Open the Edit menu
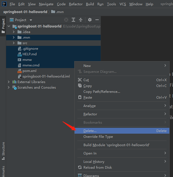Viewport: 173px width, 177px height. coord(21,4)
